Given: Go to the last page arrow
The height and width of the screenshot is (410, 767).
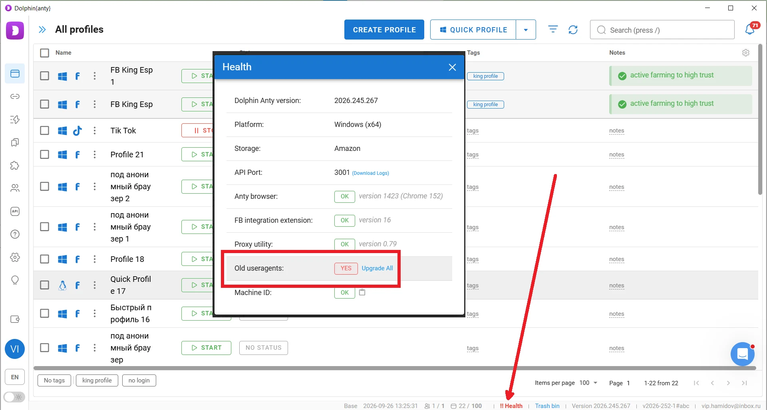Looking at the screenshot, I should click(x=744, y=383).
